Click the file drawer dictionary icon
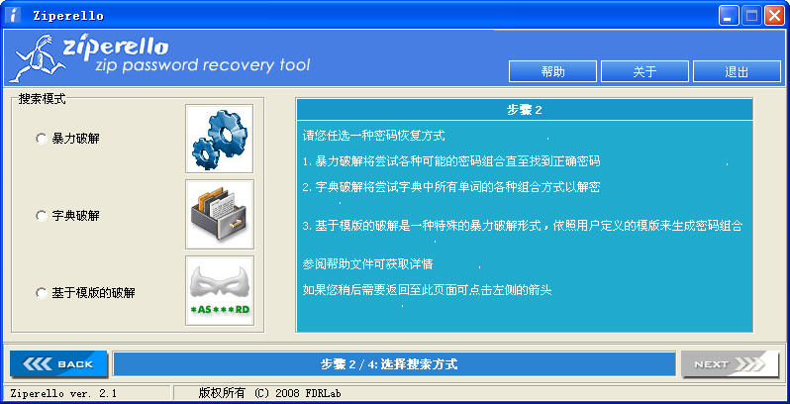The image size is (790, 404). [220, 215]
